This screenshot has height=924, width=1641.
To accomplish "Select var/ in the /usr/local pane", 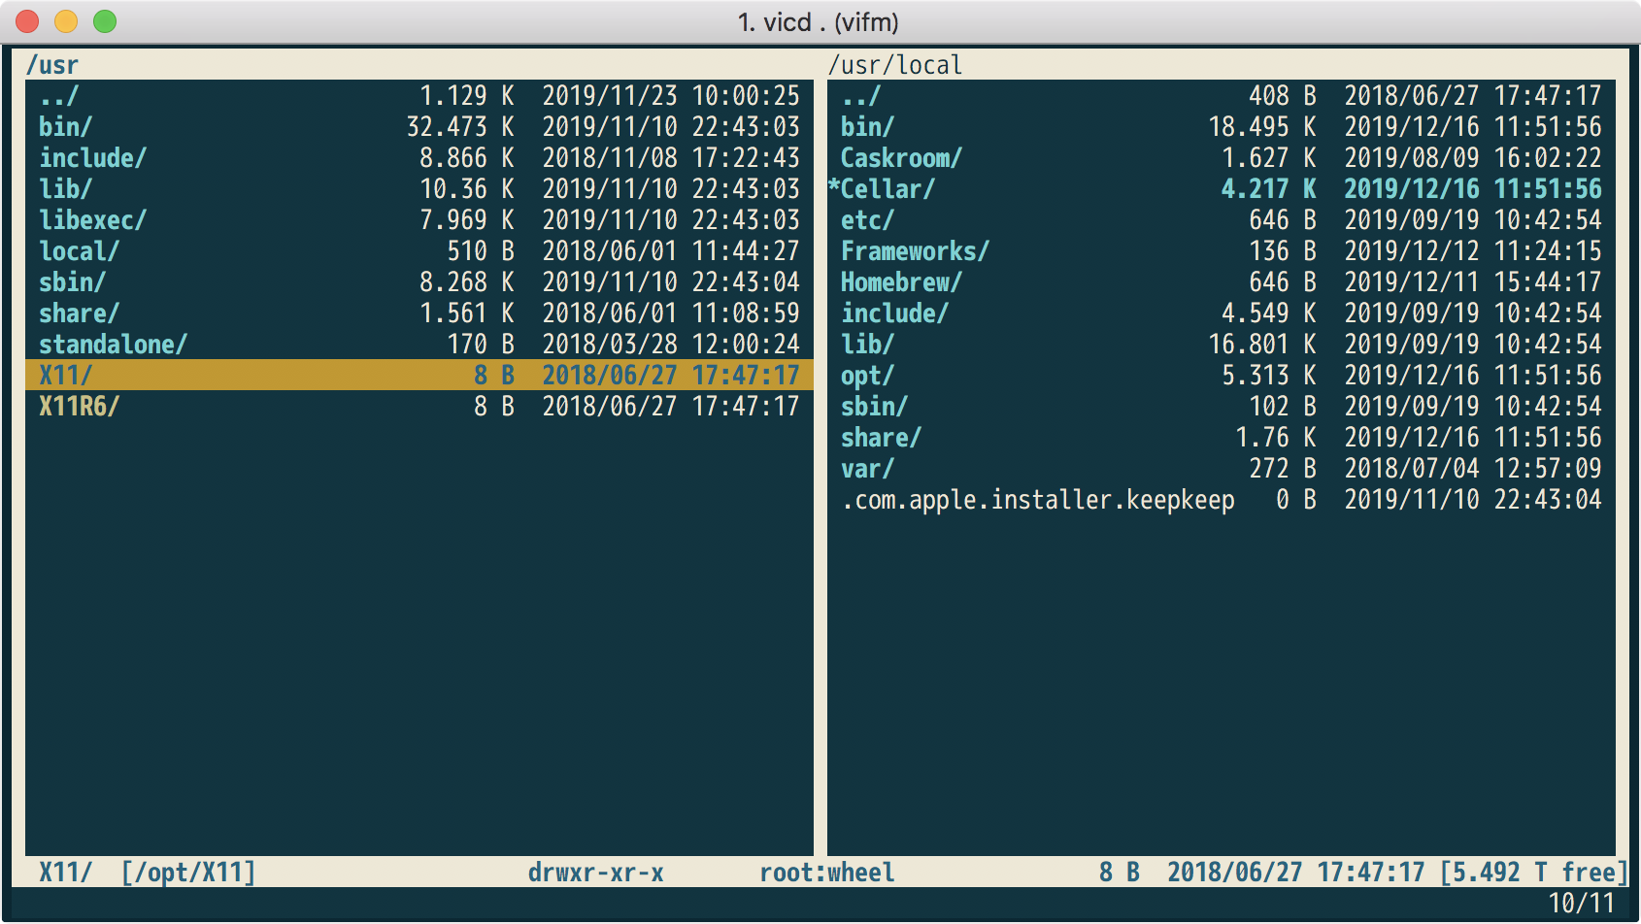I will pyautogui.click(x=1222, y=469).
